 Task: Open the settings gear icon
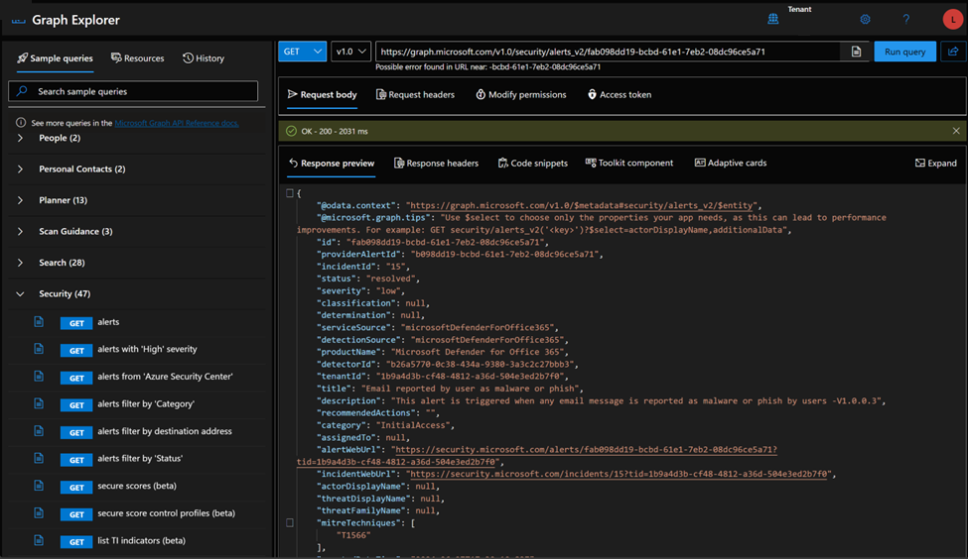pyautogui.click(x=865, y=19)
